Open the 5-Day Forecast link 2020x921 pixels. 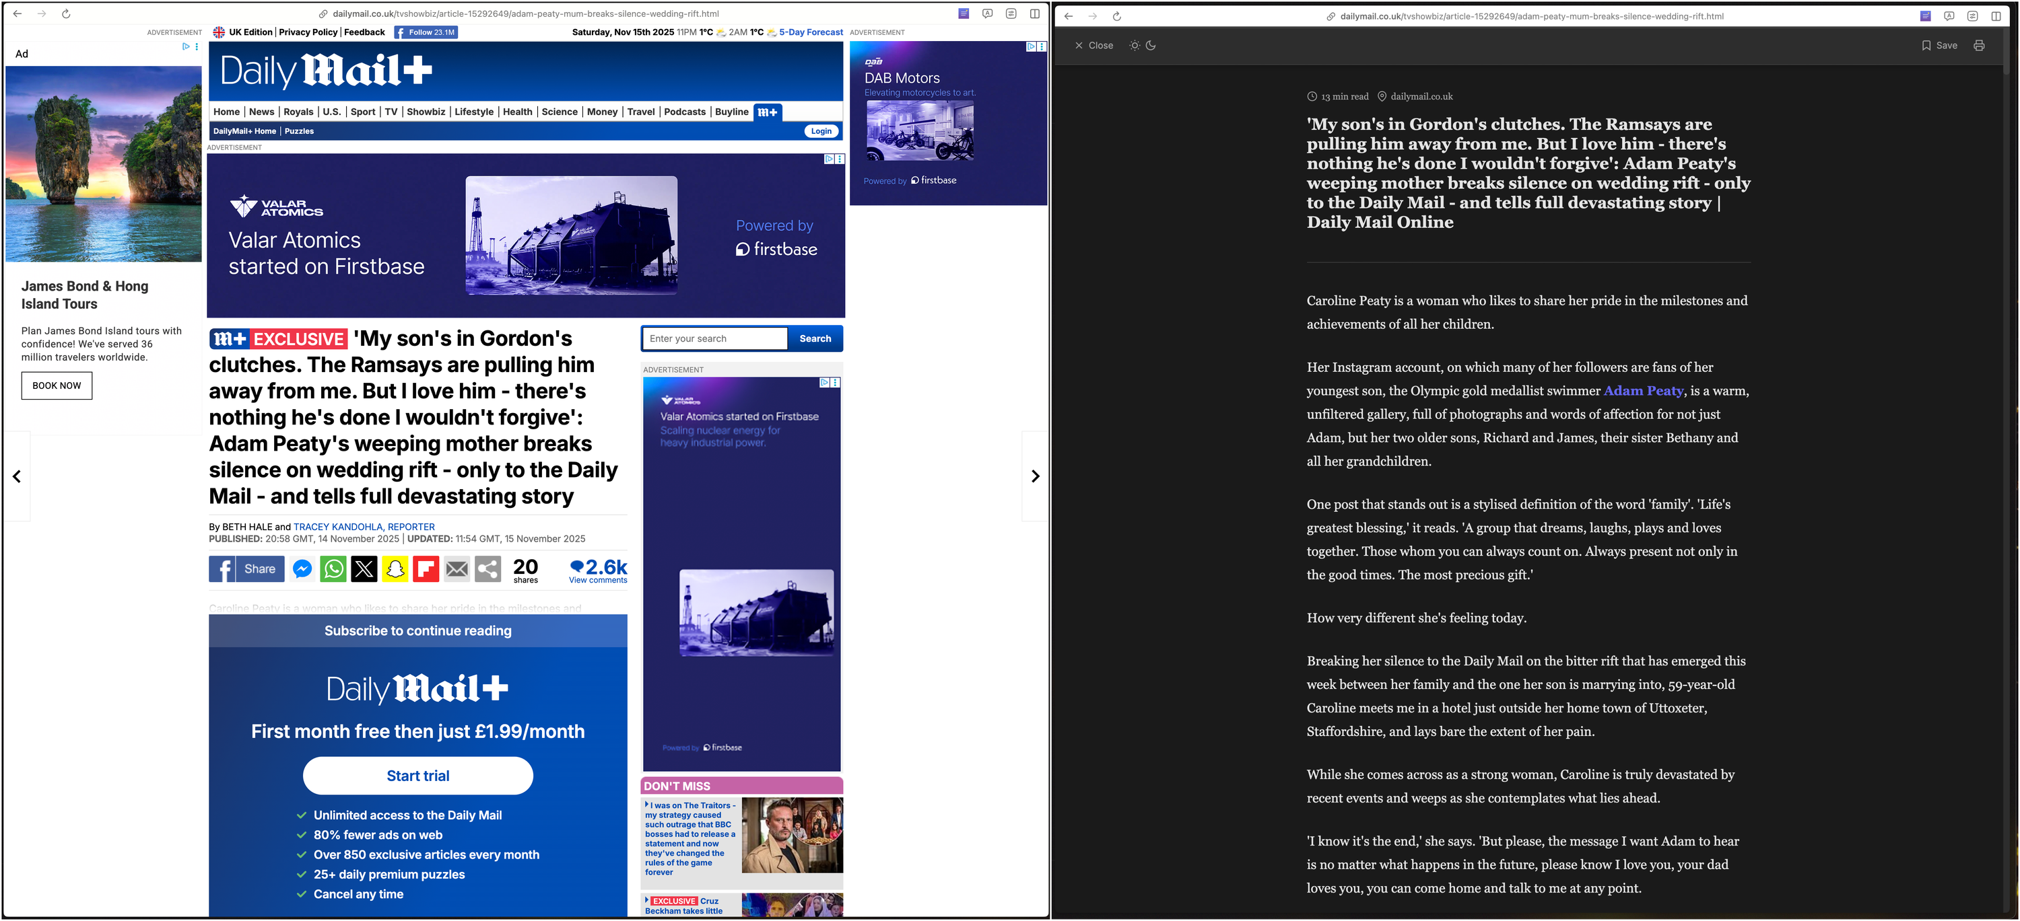click(x=810, y=32)
